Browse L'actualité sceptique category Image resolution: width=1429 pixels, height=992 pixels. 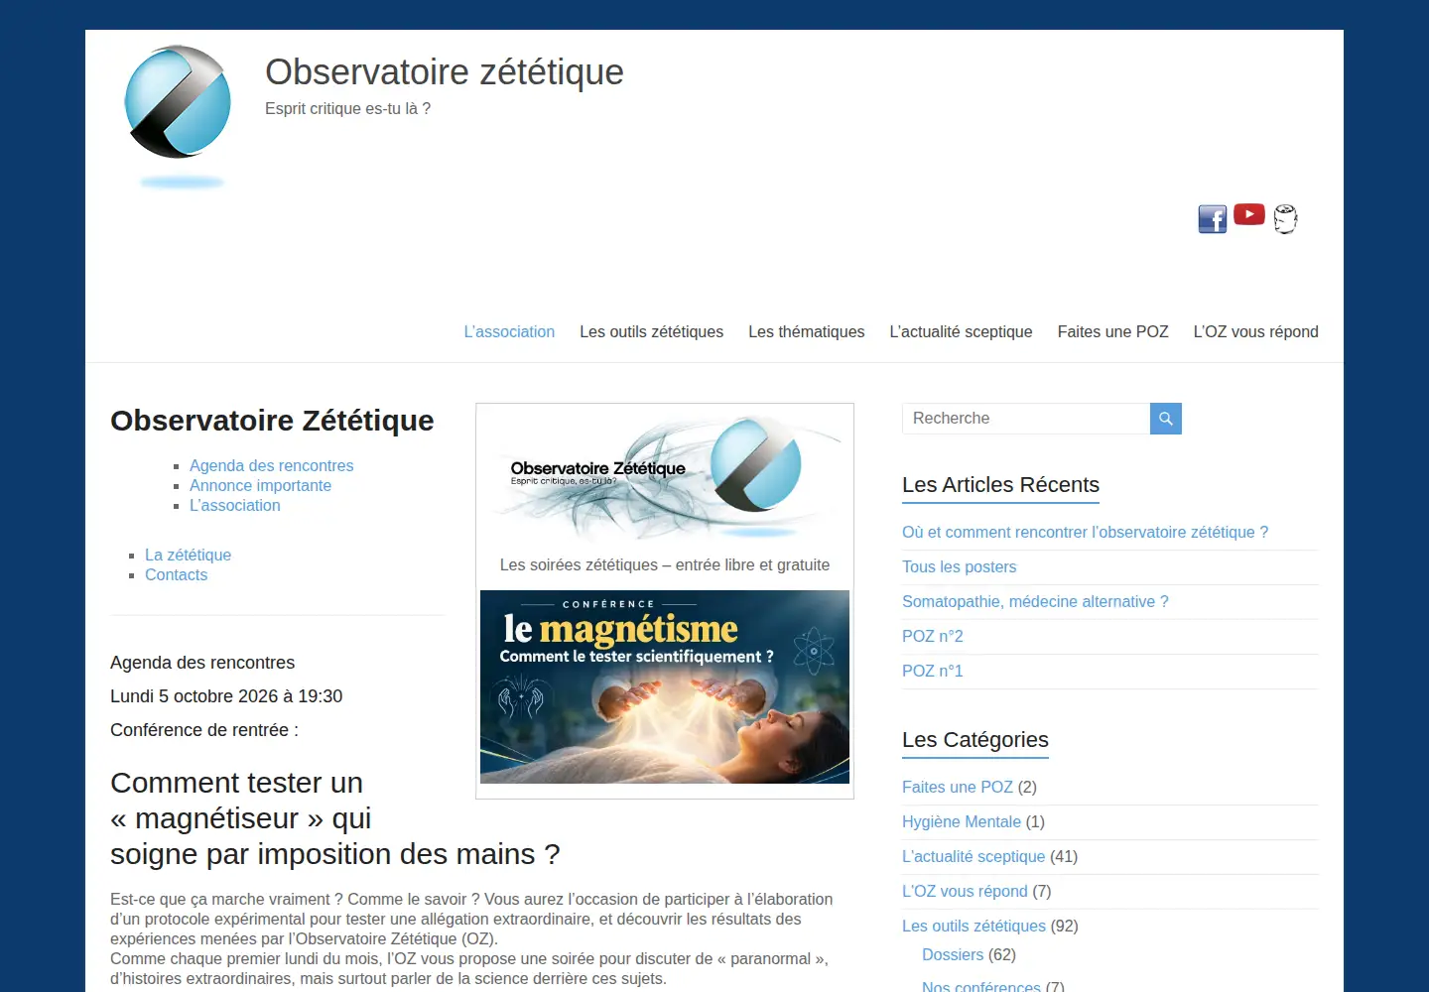click(x=973, y=857)
